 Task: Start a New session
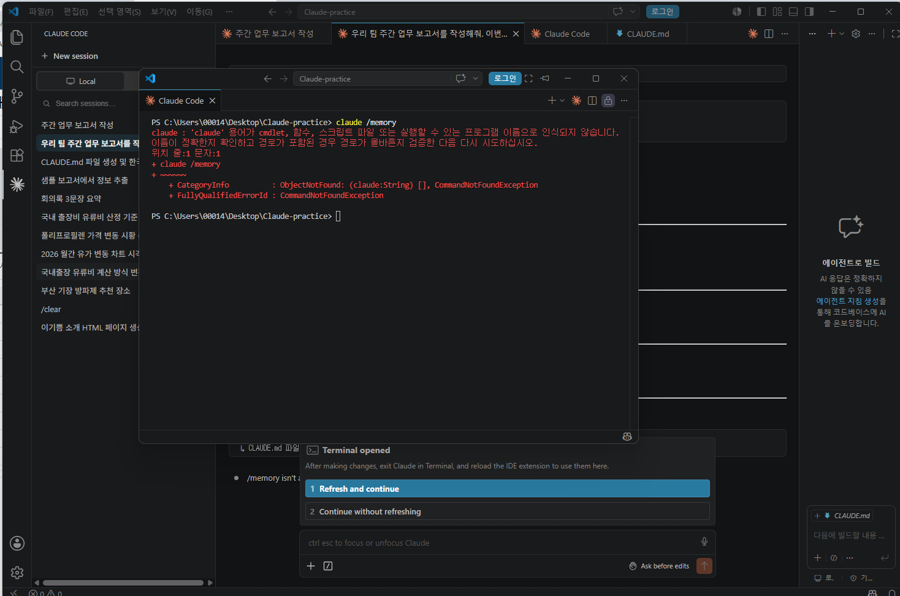pos(70,56)
